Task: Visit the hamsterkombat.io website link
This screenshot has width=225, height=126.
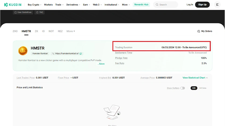Action: [67, 54]
